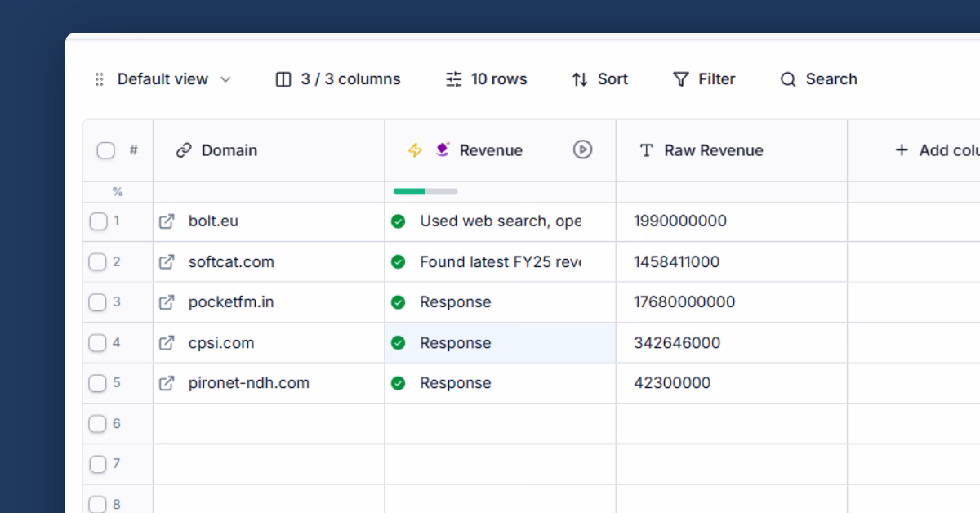Toggle the select-all checkbox in header
Image resolution: width=980 pixels, height=513 pixels.
coord(106,150)
